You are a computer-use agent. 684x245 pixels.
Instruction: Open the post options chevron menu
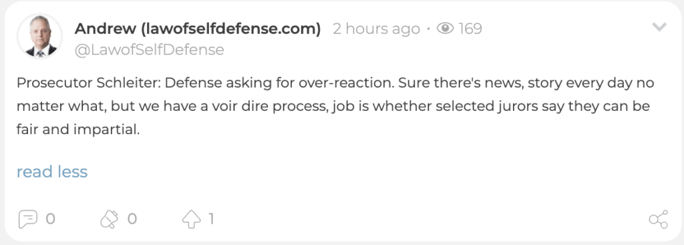[x=659, y=27]
